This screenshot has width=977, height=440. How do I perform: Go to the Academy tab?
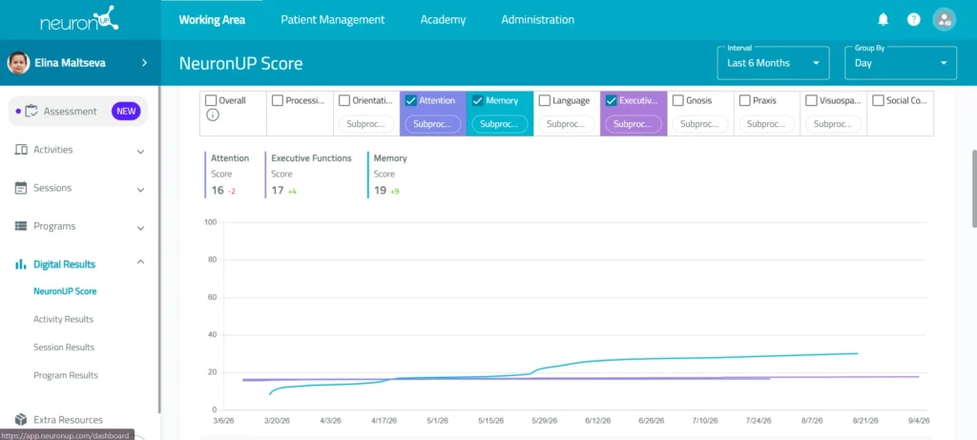[443, 20]
